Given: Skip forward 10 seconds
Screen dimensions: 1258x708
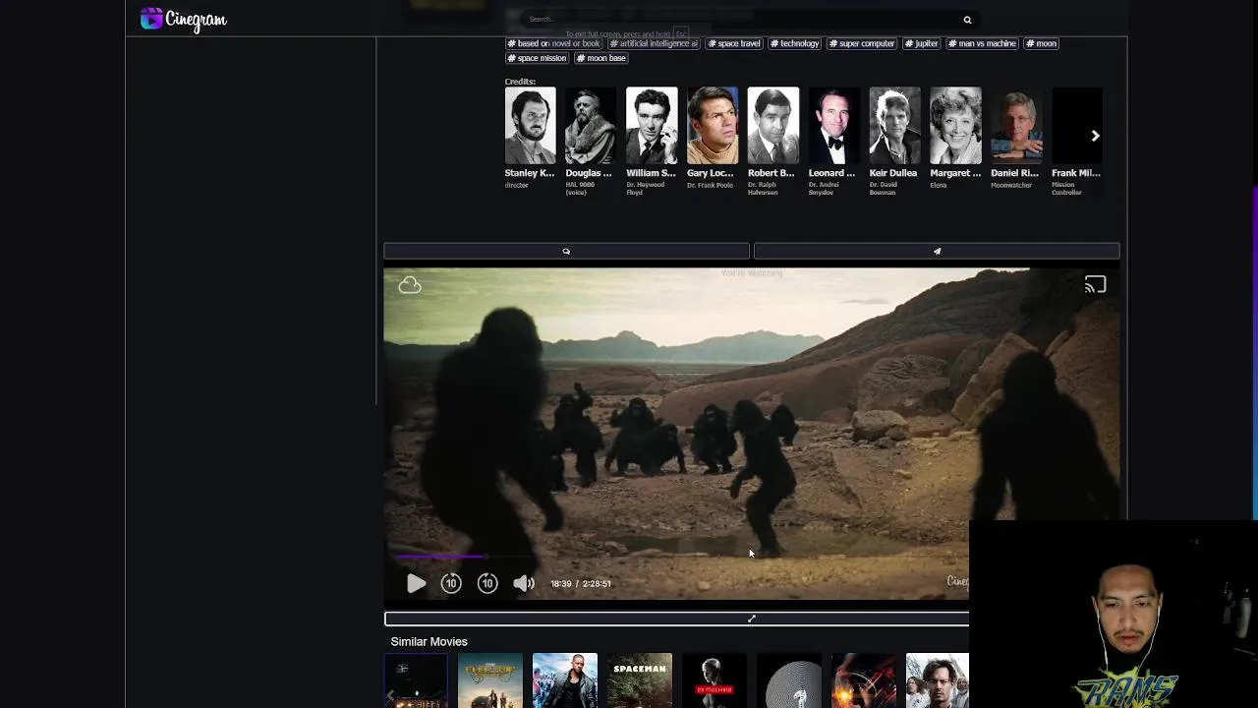Looking at the screenshot, I should 487,584.
